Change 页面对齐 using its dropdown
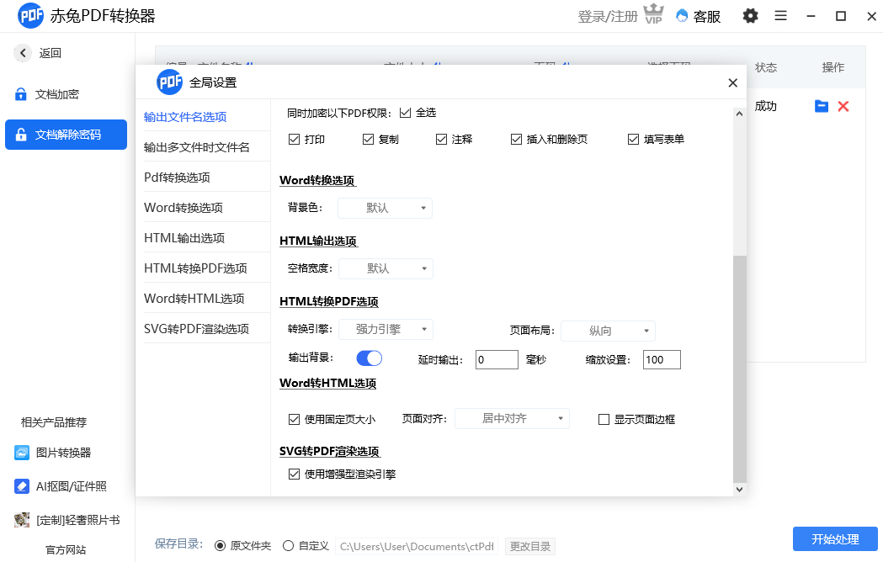883x562 pixels. point(512,418)
